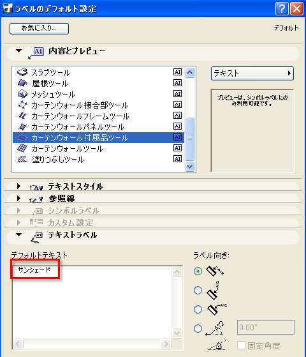The height and width of the screenshot is (357, 306).
Task: Expand the シンボルラベル panel
Action: pyautogui.click(x=19, y=210)
